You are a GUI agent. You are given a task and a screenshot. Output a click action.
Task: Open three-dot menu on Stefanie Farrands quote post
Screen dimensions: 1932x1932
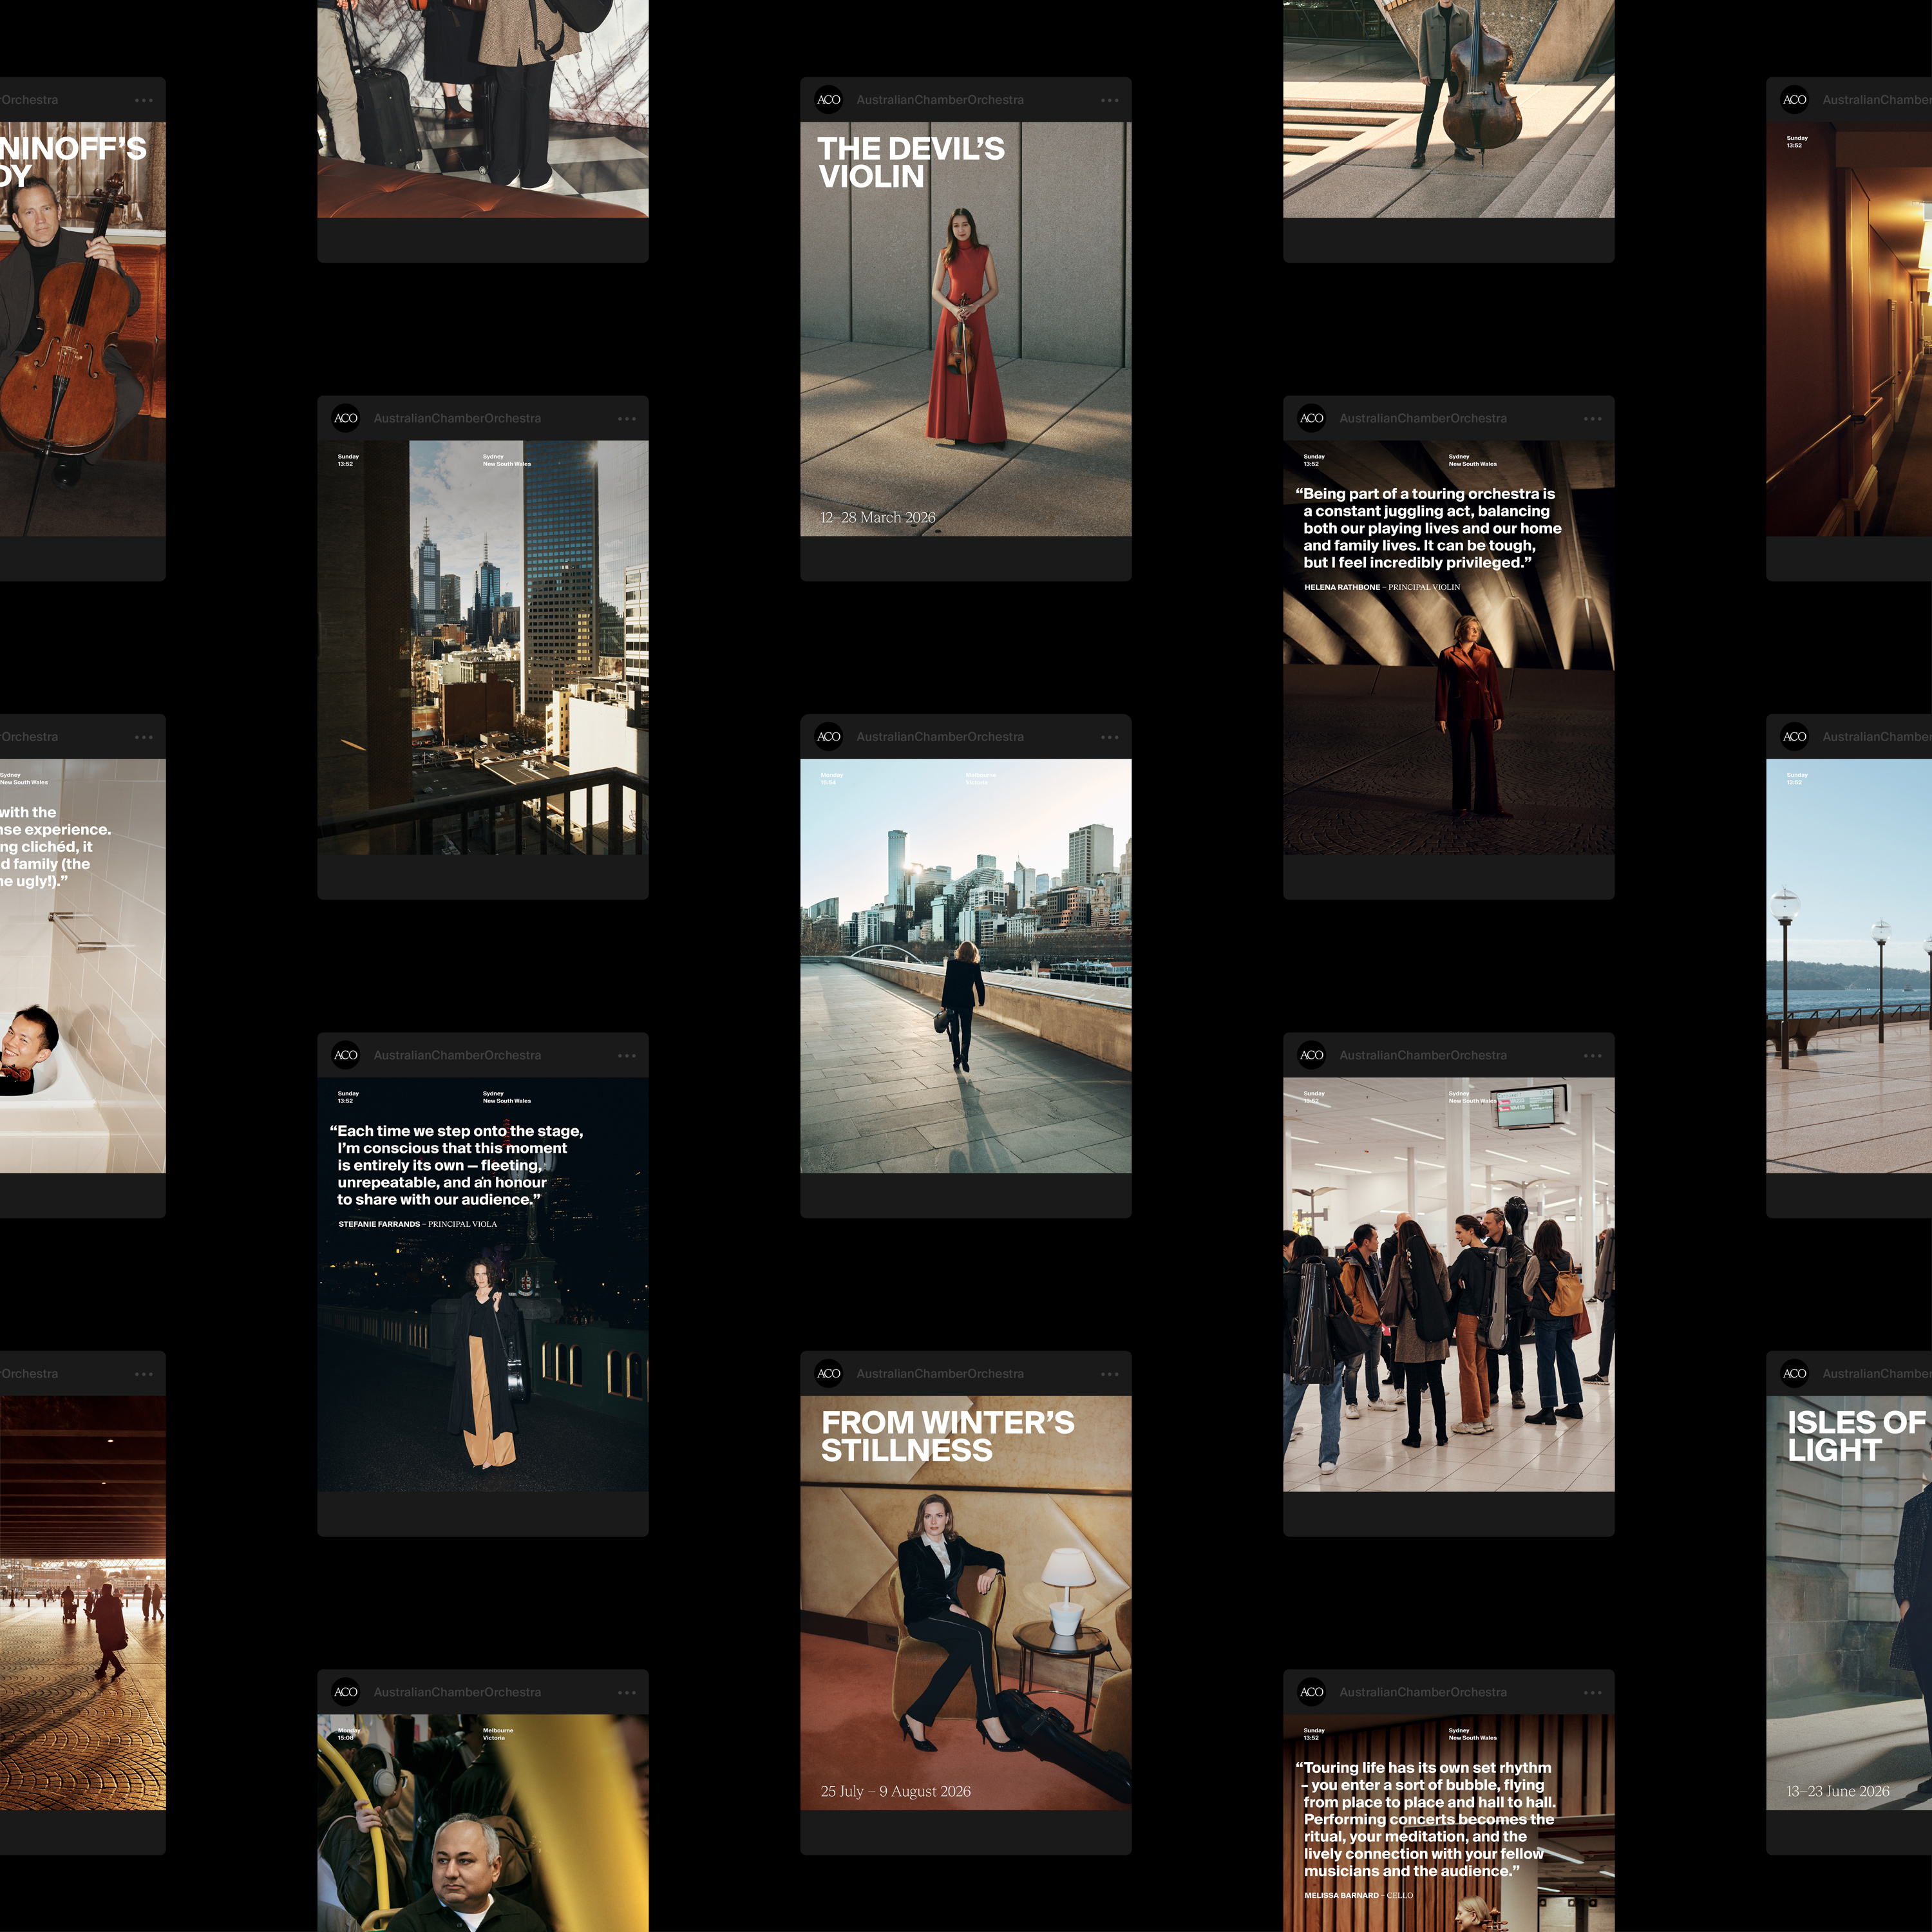click(626, 1055)
